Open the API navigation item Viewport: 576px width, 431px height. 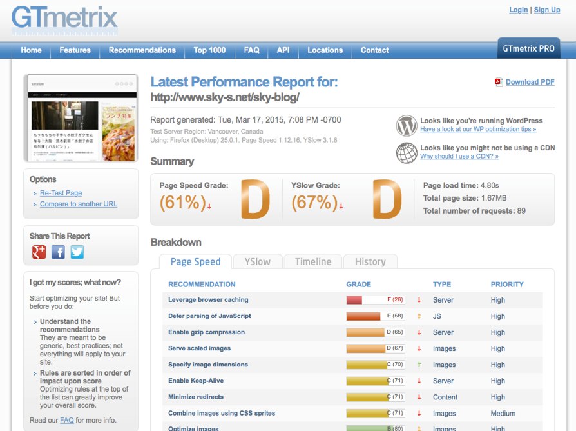[283, 50]
